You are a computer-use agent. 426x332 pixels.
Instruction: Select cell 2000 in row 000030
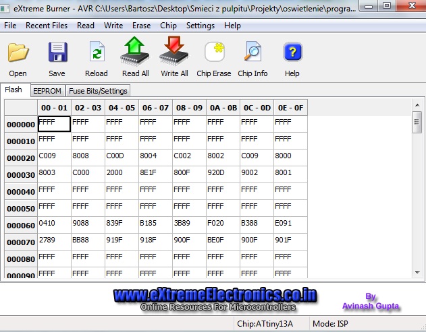[x=122, y=174]
